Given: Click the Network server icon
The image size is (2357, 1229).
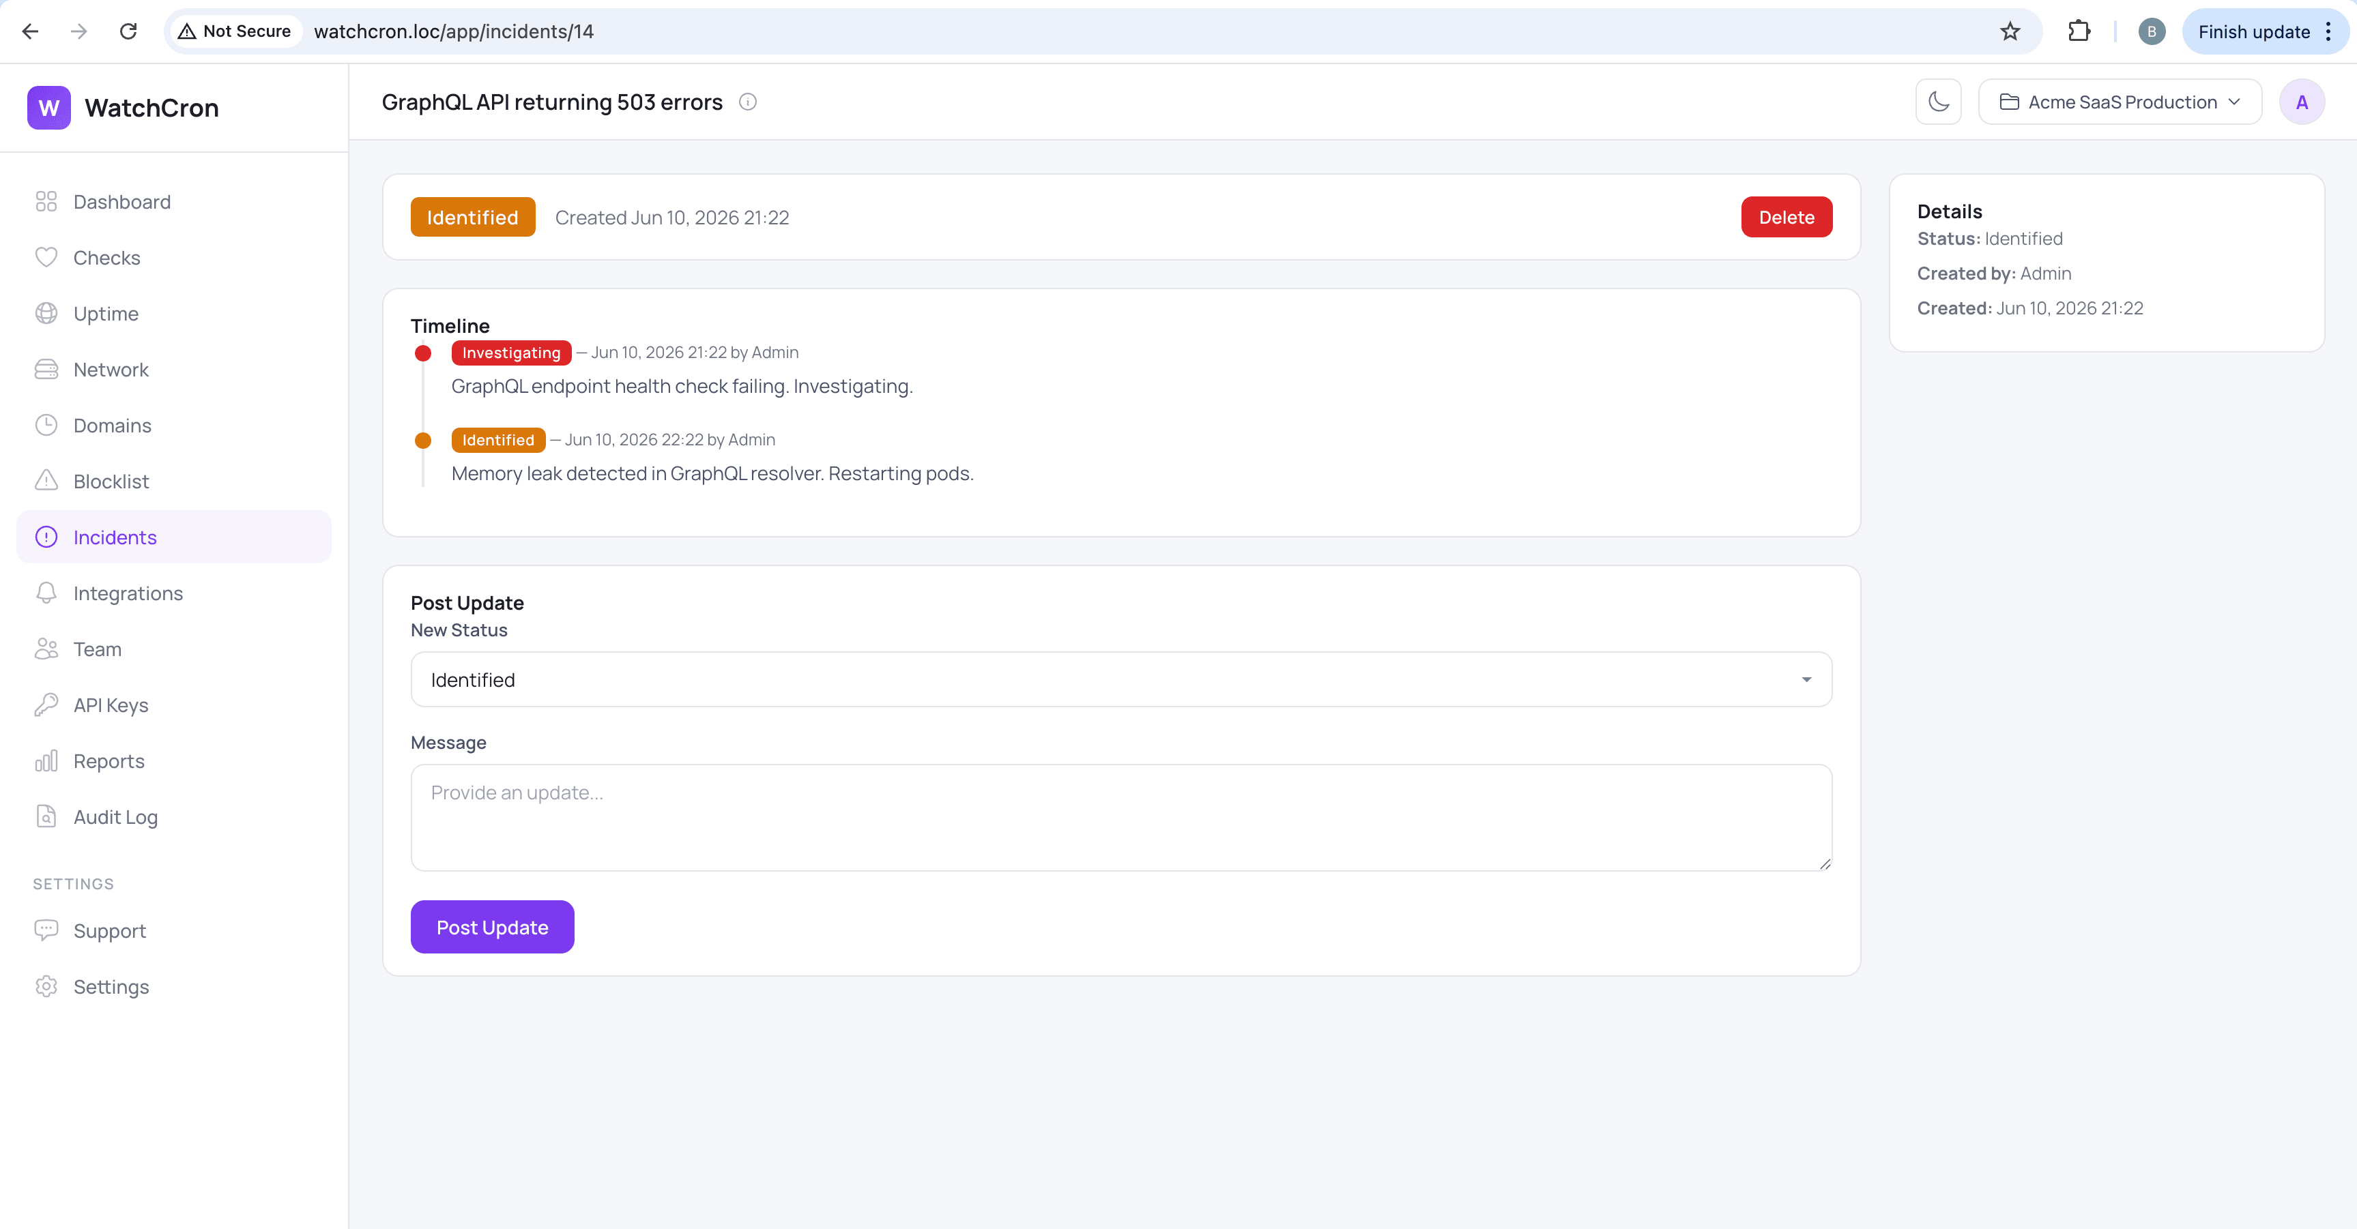Looking at the screenshot, I should (46, 368).
